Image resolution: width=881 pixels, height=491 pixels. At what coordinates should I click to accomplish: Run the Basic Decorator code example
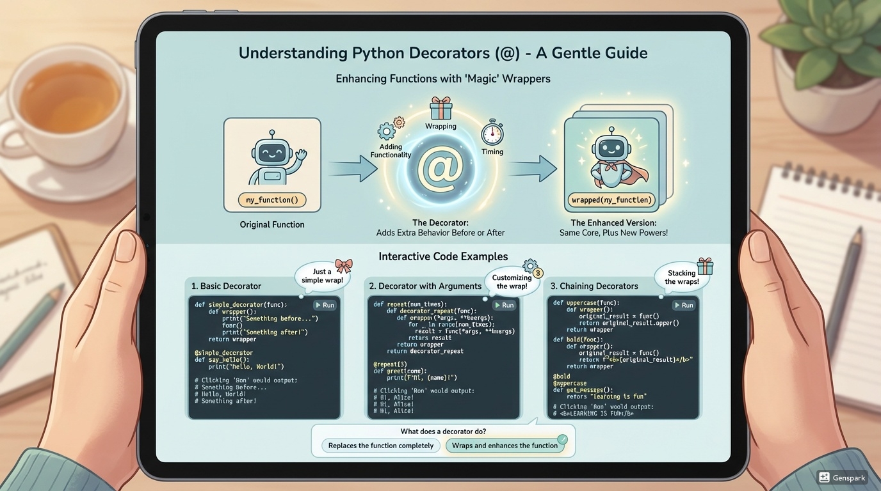(324, 305)
